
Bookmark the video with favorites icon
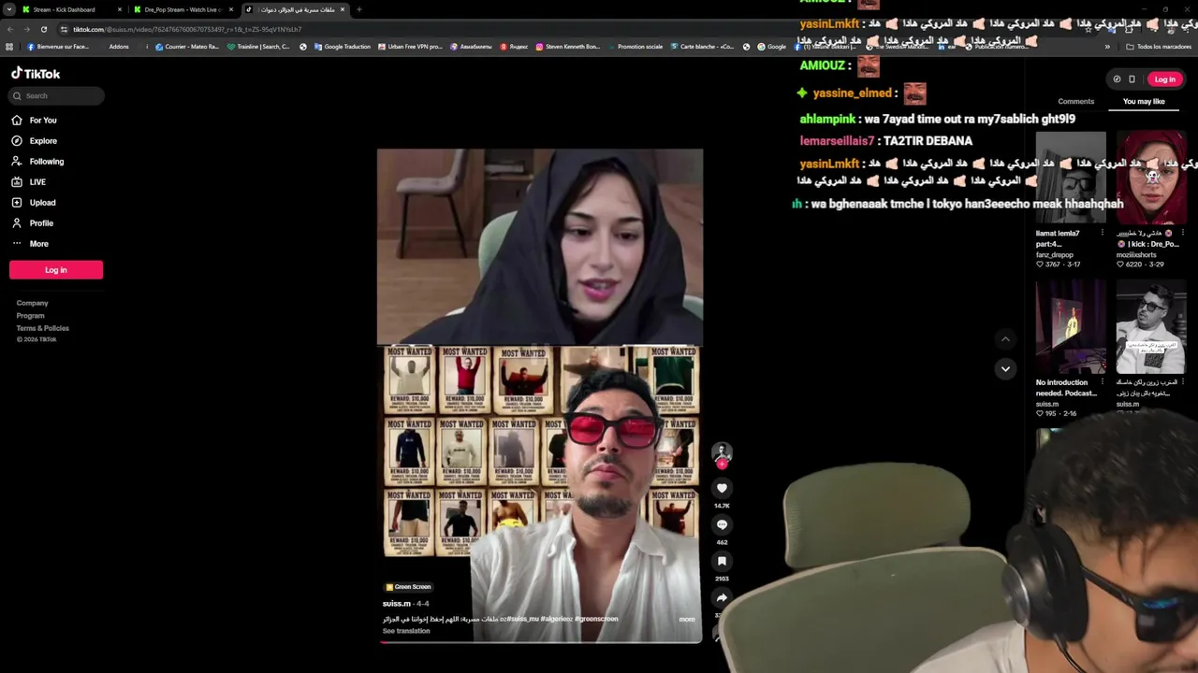click(722, 561)
